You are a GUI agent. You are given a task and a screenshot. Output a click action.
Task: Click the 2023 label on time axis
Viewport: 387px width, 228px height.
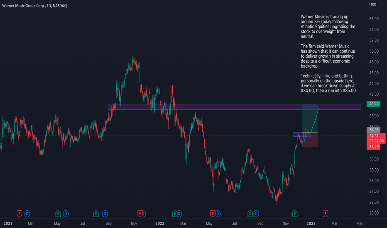311,223
